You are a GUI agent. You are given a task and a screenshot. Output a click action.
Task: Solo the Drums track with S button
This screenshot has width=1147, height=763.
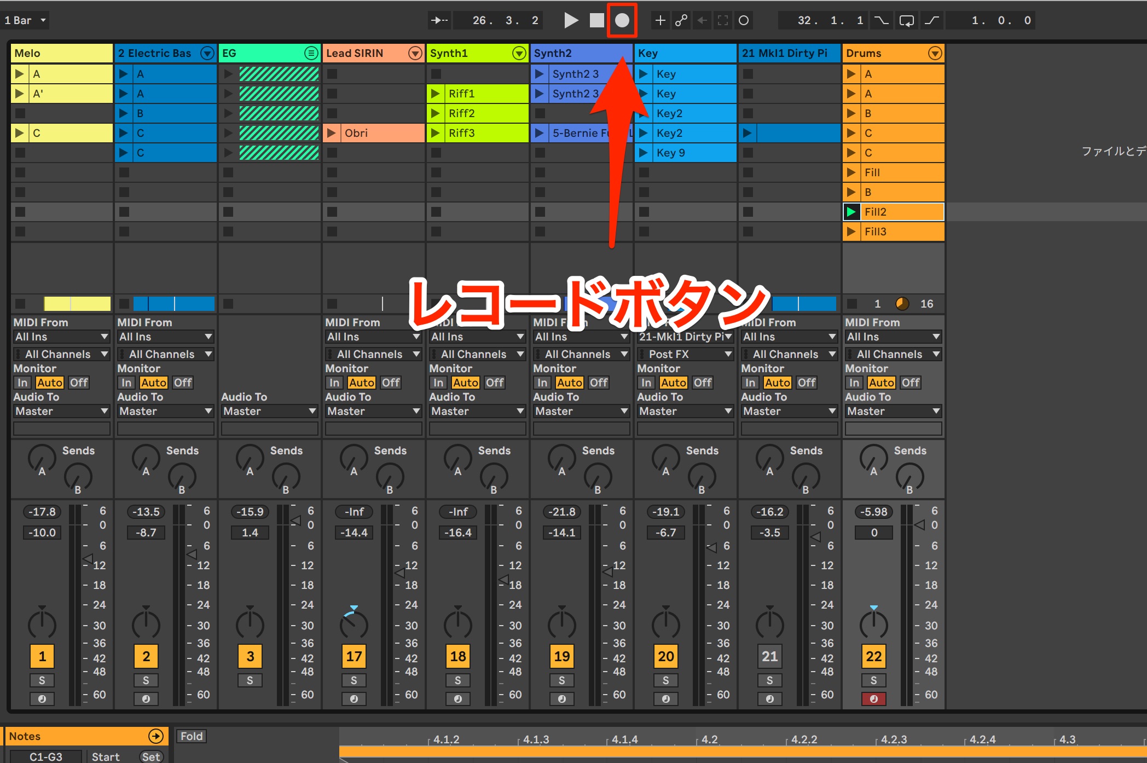click(874, 680)
